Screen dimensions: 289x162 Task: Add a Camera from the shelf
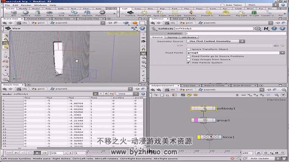[x=130, y=13]
